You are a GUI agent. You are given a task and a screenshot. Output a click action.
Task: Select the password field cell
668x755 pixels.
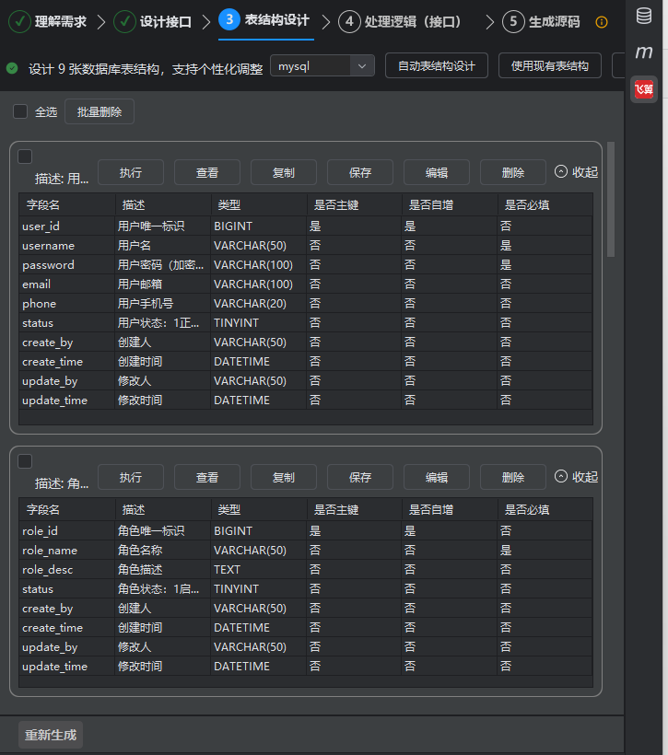(66, 265)
